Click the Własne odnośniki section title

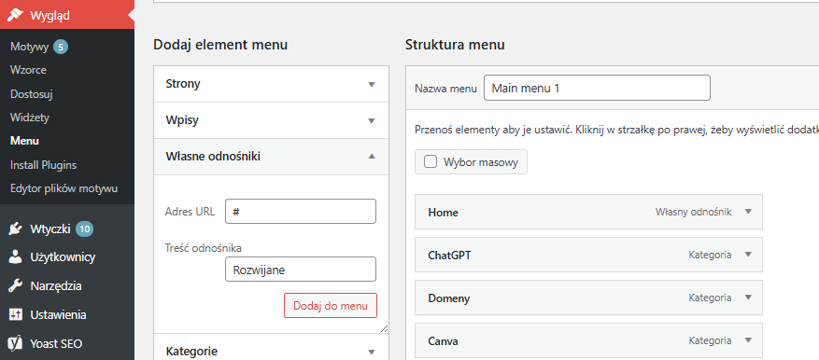coord(213,156)
